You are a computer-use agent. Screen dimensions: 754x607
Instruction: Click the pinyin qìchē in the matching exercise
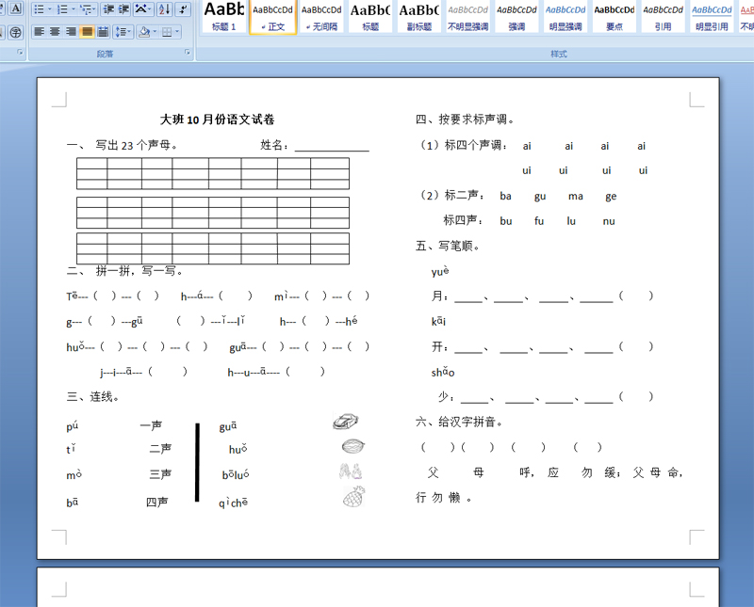[x=233, y=503]
